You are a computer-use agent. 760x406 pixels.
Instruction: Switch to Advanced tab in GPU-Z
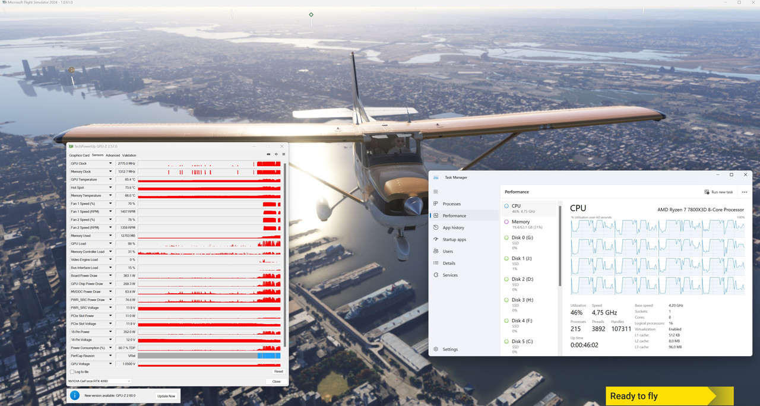click(113, 155)
